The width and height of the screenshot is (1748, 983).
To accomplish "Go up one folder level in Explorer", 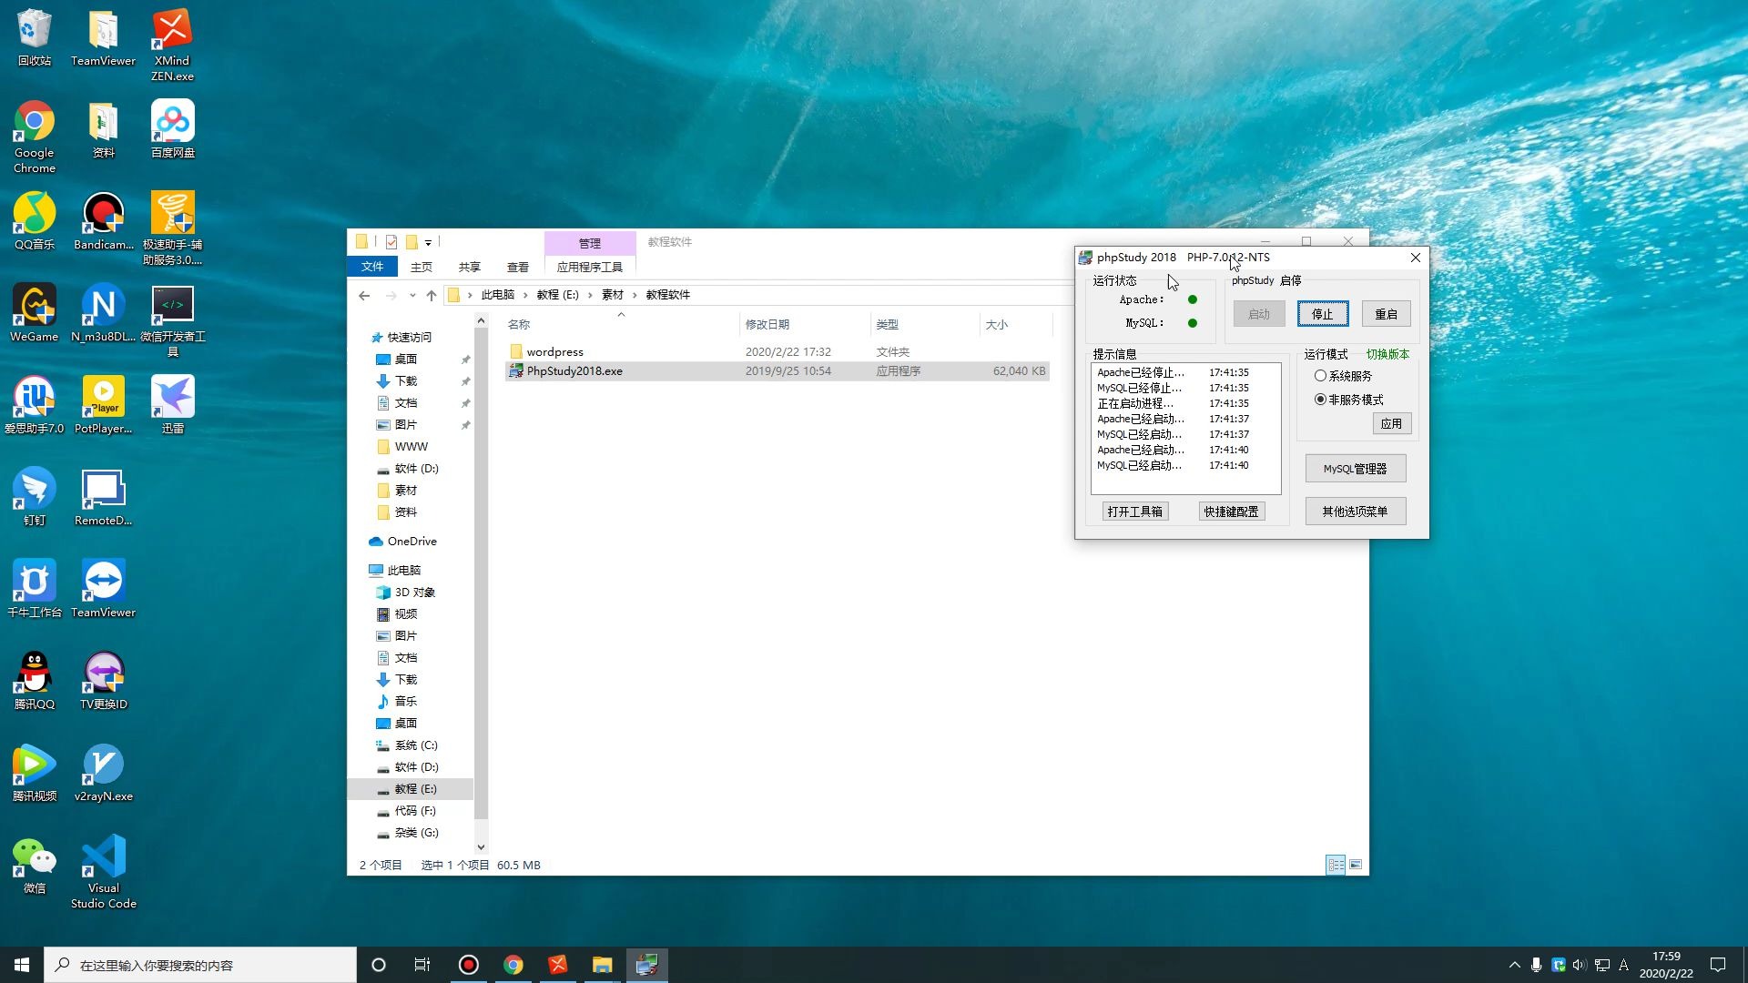I will pos(432,295).
